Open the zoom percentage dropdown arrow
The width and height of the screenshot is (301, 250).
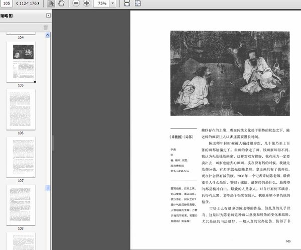point(112,4)
